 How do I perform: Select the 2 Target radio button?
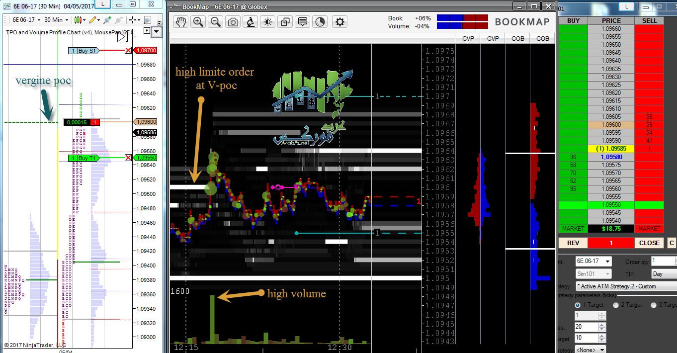pos(616,305)
